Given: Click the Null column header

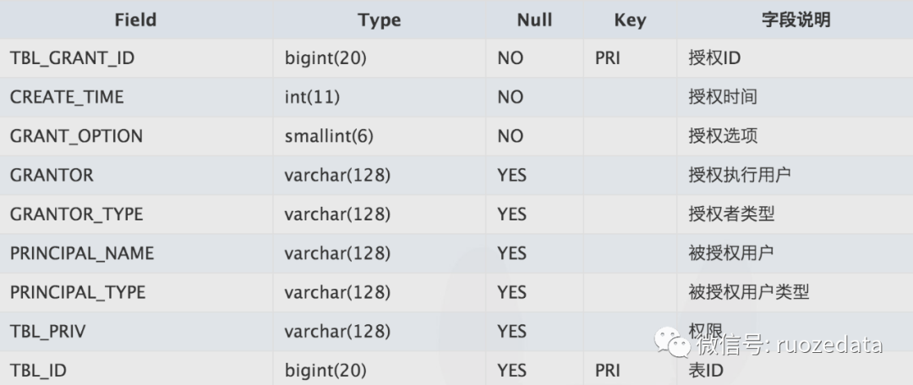Looking at the screenshot, I should coord(534,19).
